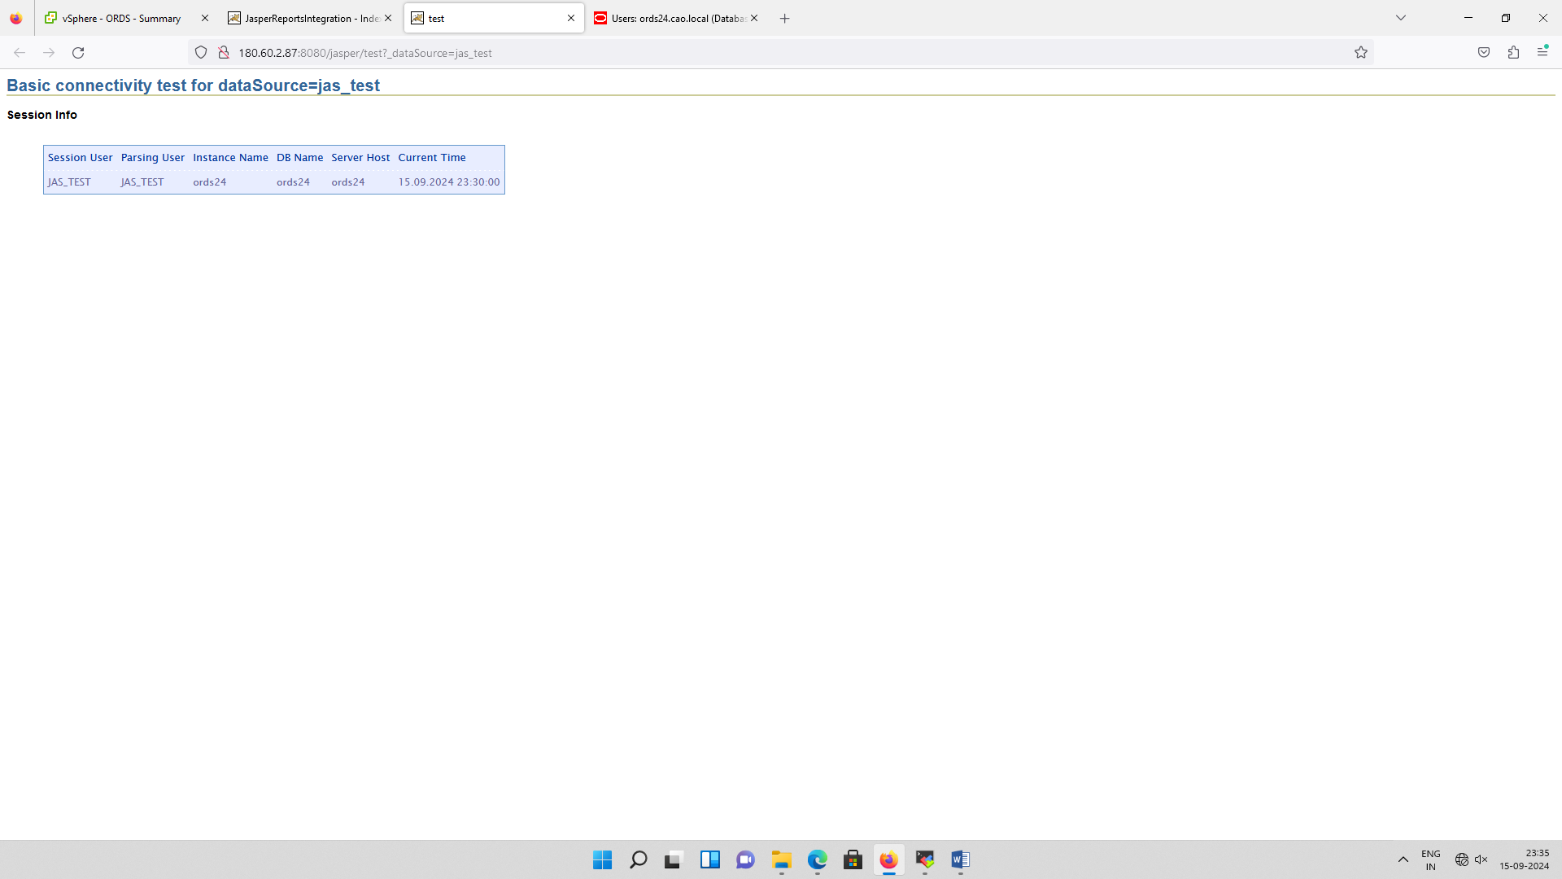The width and height of the screenshot is (1562, 879).
Task: Show hidden system tray icons chevron
Action: (1403, 859)
